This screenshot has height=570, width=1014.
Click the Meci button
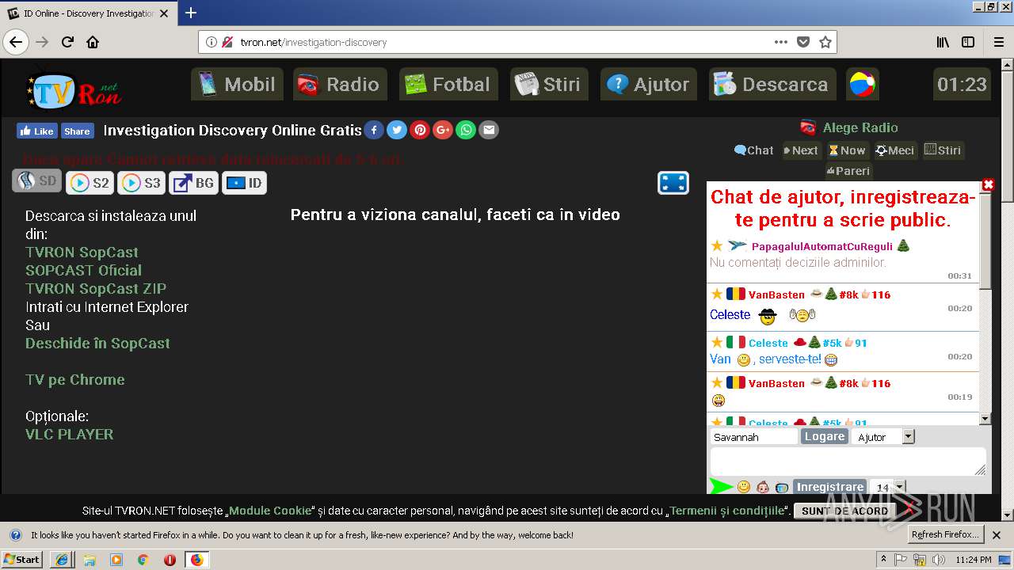(x=894, y=150)
